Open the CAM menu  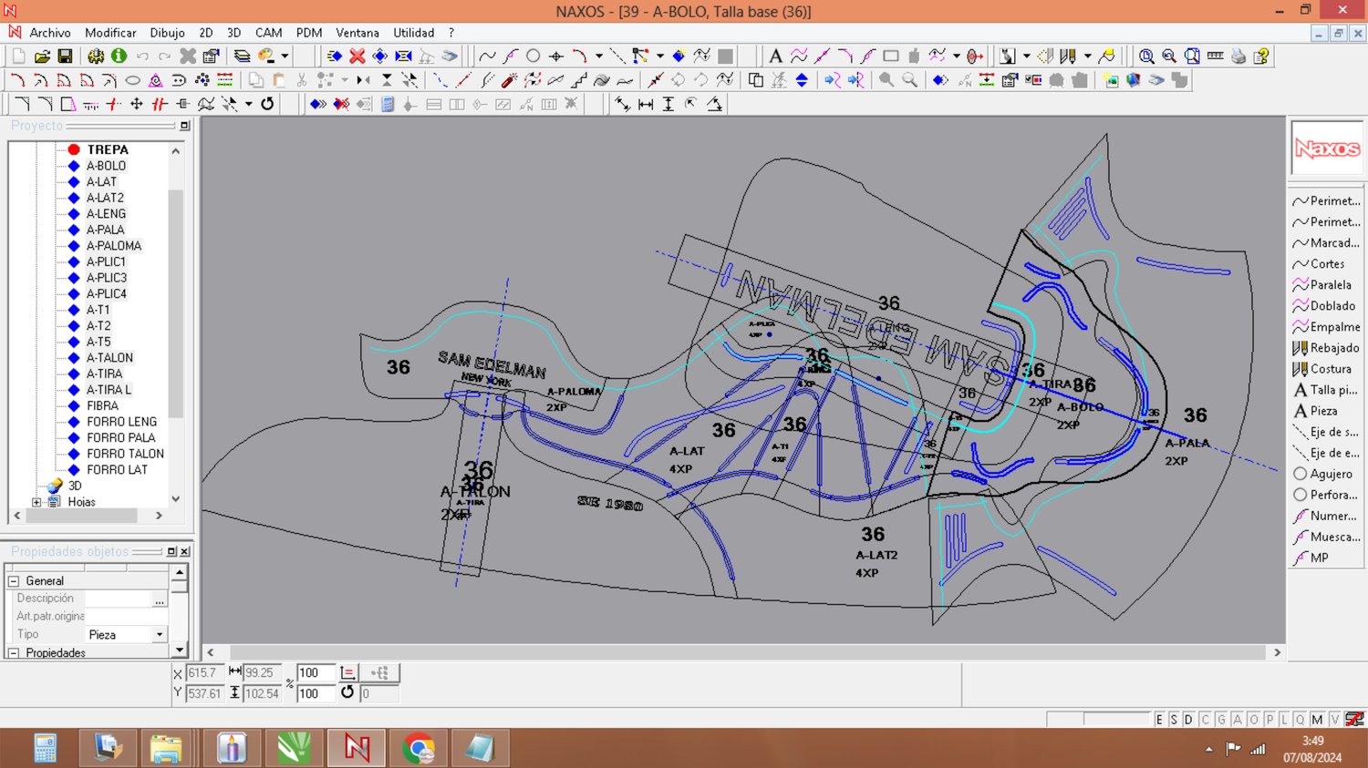click(268, 33)
